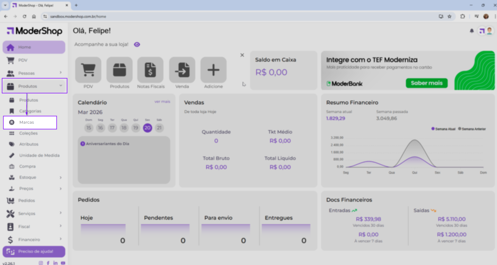Image resolution: width=497 pixels, height=265 pixels.
Task: Click the Instagram icon in sidebar footer
Action: click(x=41, y=263)
